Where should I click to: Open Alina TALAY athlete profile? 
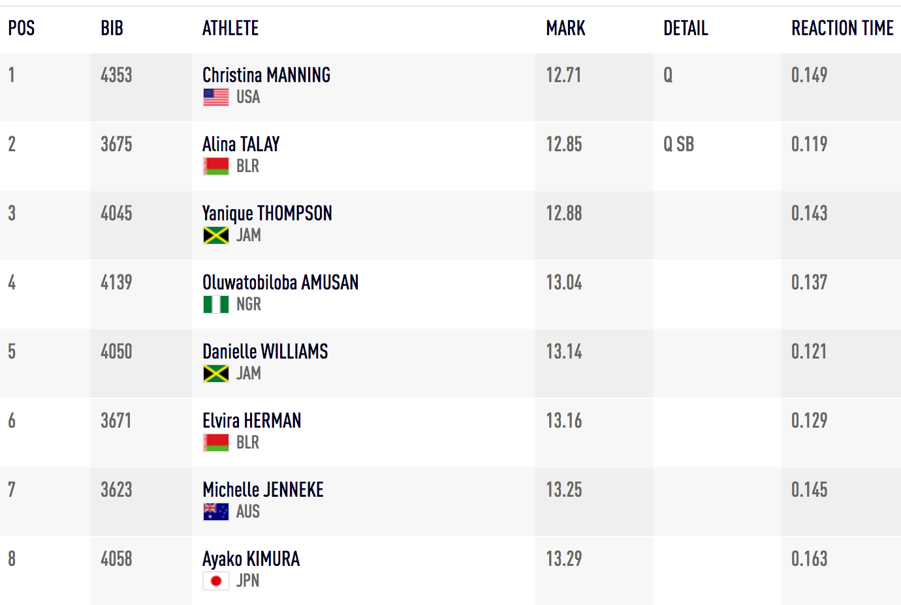(x=241, y=144)
